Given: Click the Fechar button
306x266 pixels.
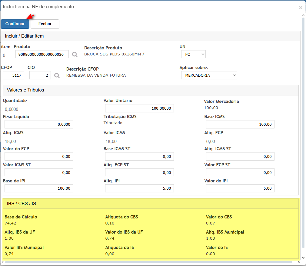Looking at the screenshot, I should (45, 24).
